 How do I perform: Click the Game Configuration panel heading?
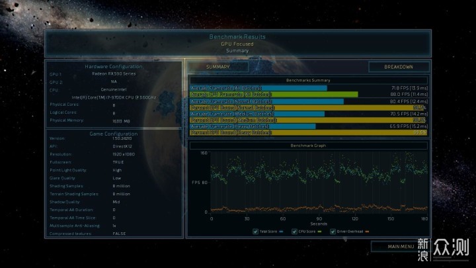click(x=113, y=133)
